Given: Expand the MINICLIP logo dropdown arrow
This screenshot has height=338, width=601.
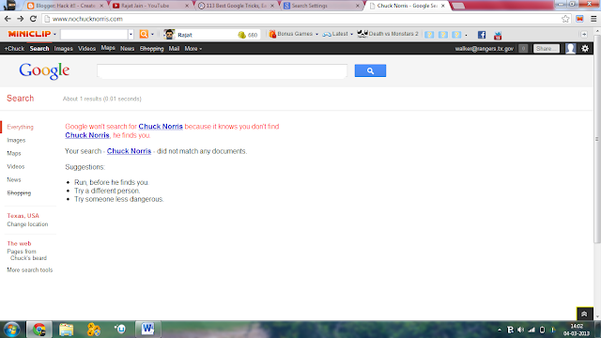Looking at the screenshot, I should coord(54,34).
